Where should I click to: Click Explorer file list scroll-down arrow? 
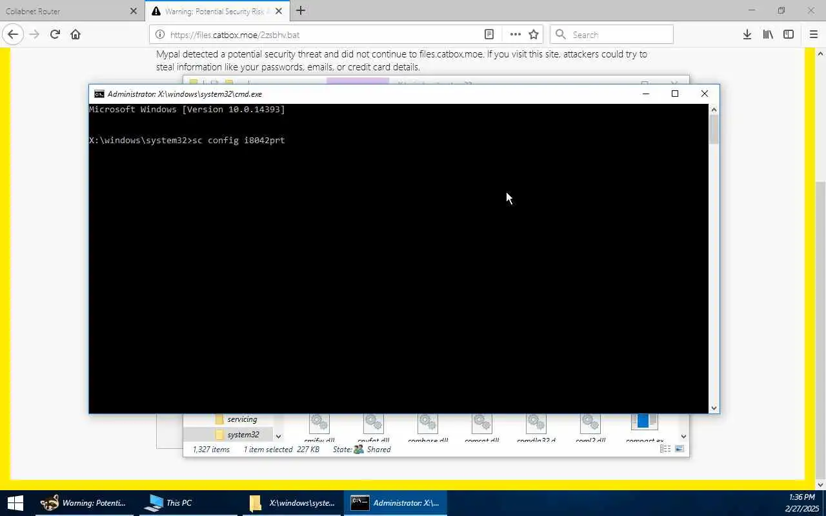tap(684, 437)
